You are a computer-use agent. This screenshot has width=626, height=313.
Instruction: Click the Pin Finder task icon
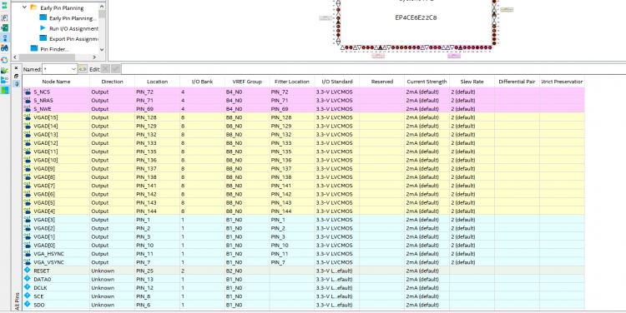34,48
